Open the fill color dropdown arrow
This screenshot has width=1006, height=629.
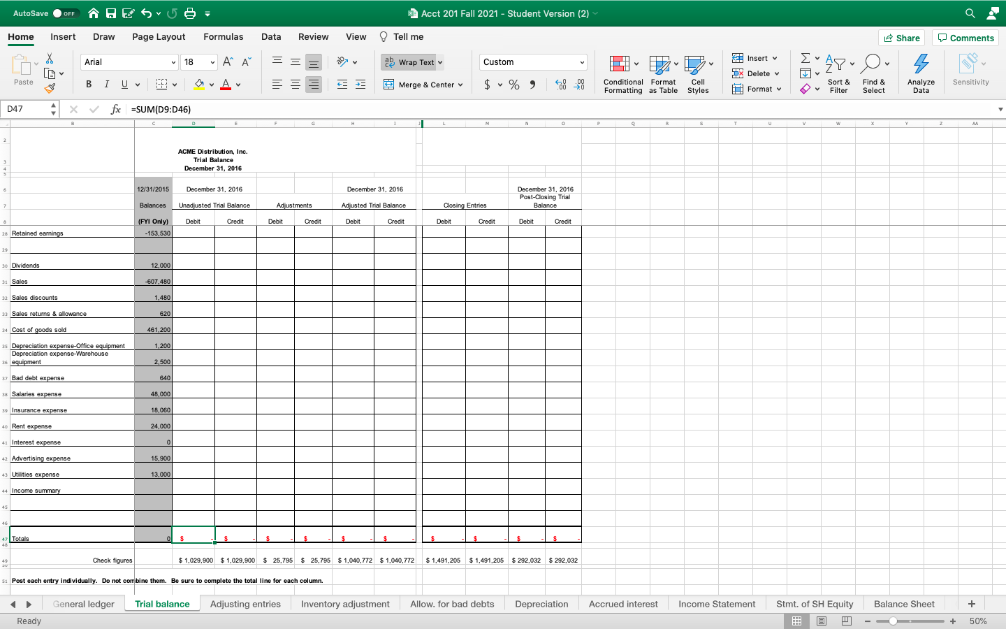tap(211, 84)
